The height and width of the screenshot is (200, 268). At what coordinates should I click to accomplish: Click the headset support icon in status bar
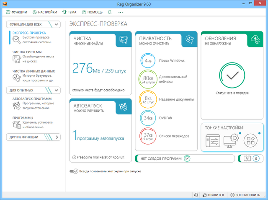coord(196,195)
